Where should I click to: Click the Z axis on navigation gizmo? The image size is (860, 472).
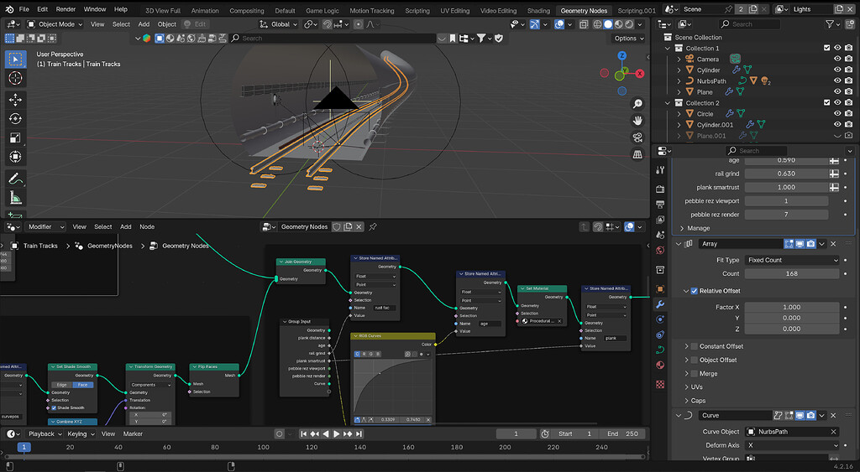coord(622,56)
